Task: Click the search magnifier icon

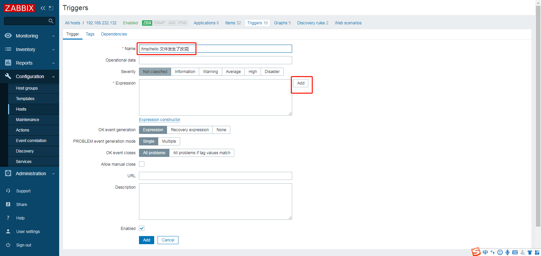Action: (51, 21)
